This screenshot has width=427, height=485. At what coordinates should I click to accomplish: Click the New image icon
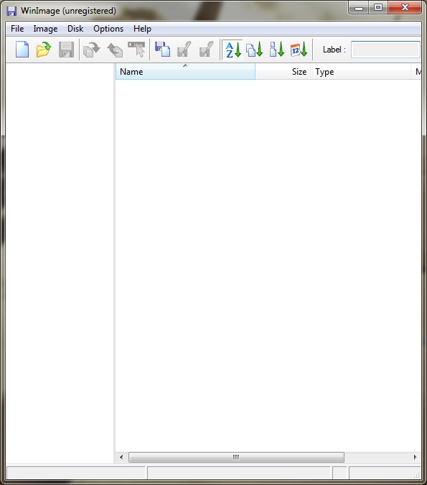pyautogui.click(x=22, y=50)
